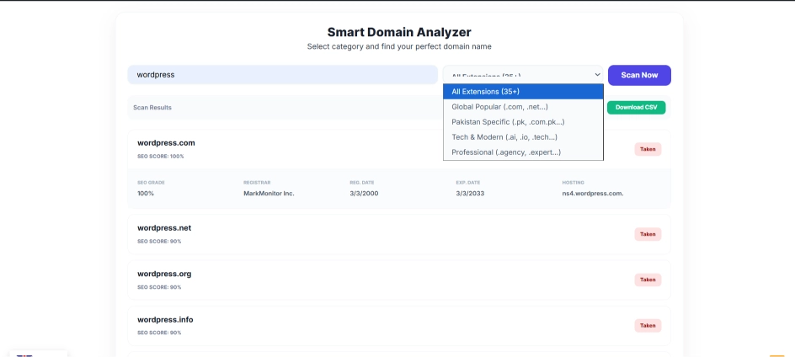
Task: Click the HOSTING column label
Action: pos(573,183)
